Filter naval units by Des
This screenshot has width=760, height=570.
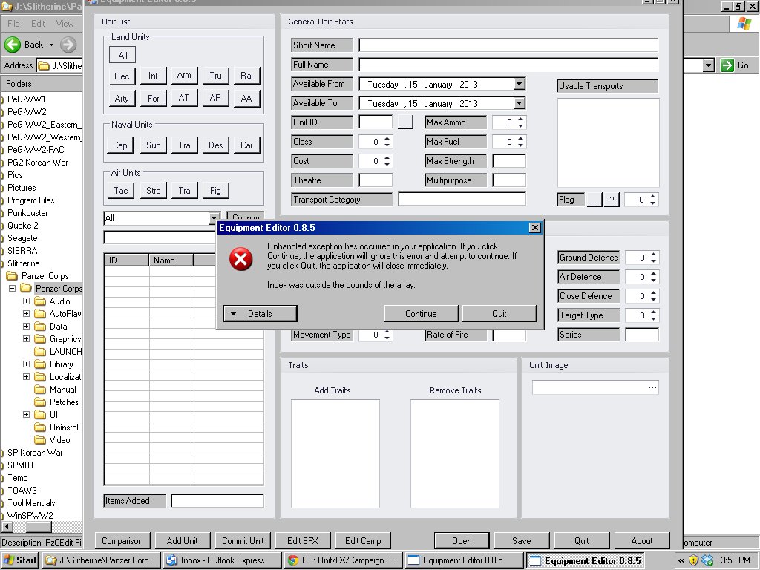point(216,145)
